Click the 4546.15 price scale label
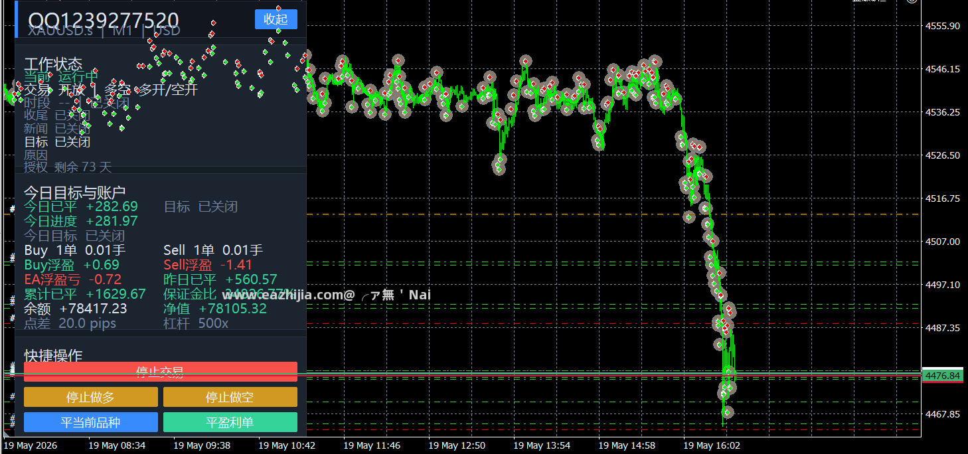Viewport: 968px width, 454px height. pyautogui.click(x=942, y=69)
